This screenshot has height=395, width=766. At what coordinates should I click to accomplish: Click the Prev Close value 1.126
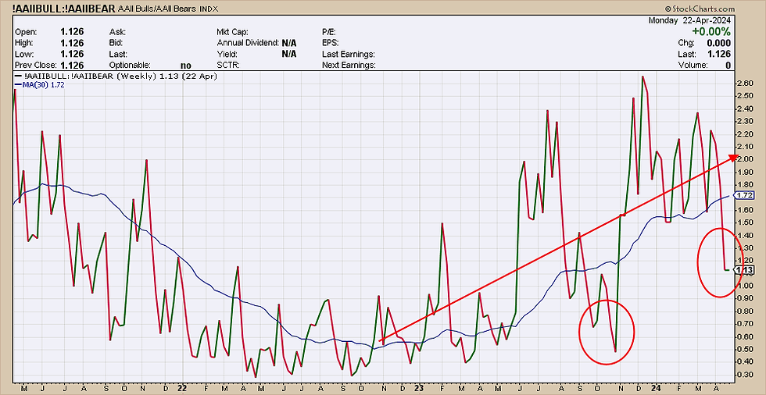tap(72, 66)
